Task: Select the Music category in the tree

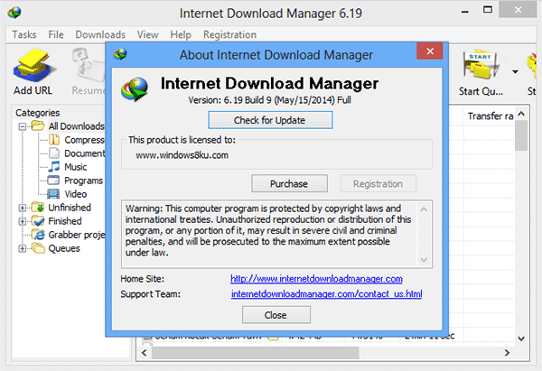Action: 75,167
